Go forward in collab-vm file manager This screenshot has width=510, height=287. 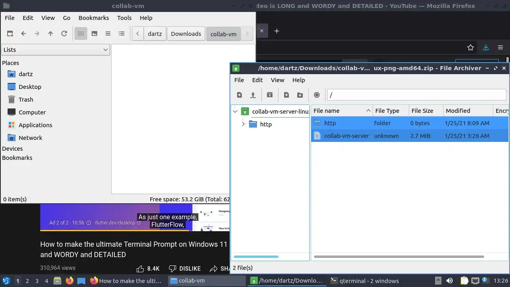coord(37,34)
